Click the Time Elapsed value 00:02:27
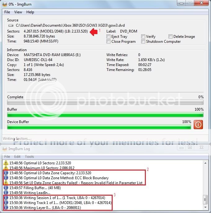Screen dimensions: 211x213 (x=145, y=65)
